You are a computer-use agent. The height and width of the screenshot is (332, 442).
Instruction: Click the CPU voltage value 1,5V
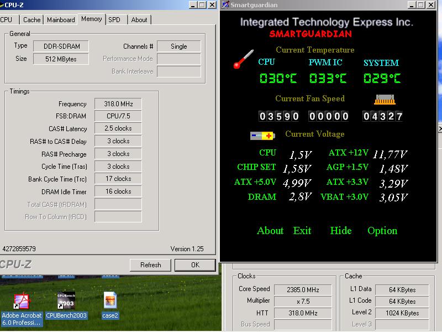(301, 154)
